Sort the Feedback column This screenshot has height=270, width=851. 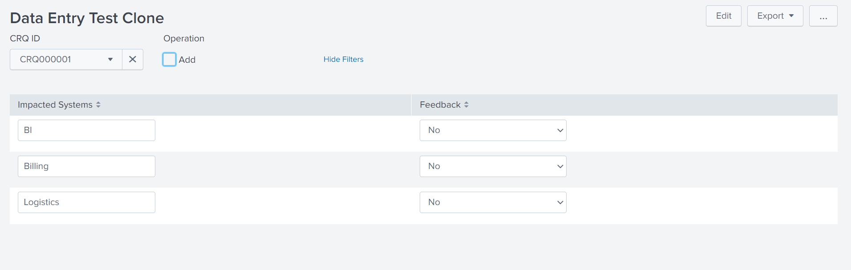(466, 105)
